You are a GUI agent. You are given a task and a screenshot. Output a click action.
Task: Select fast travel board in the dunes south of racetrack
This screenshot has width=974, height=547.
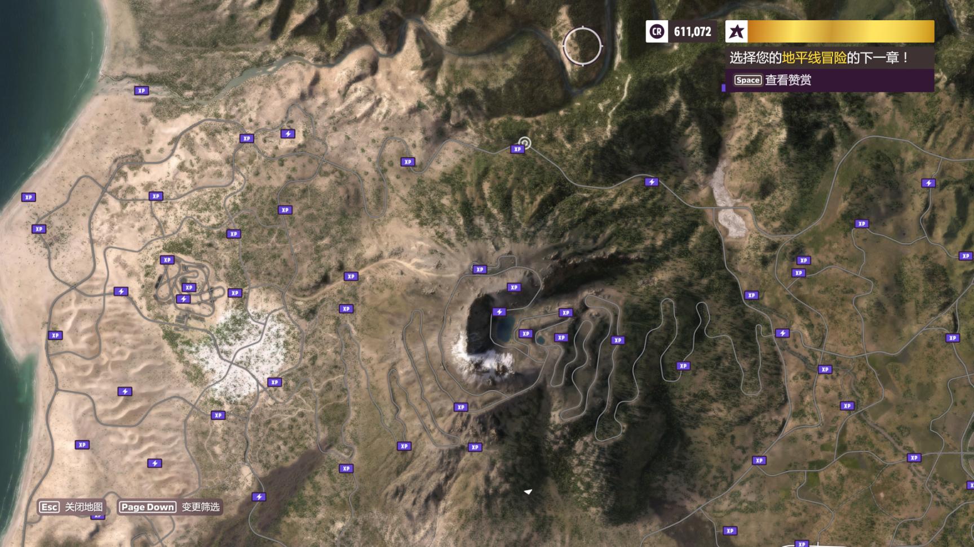click(125, 392)
